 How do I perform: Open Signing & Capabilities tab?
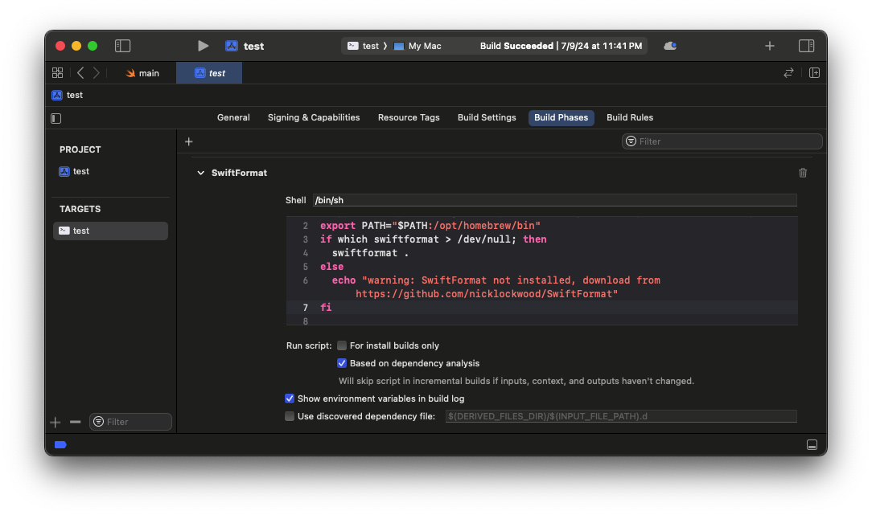tap(314, 118)
